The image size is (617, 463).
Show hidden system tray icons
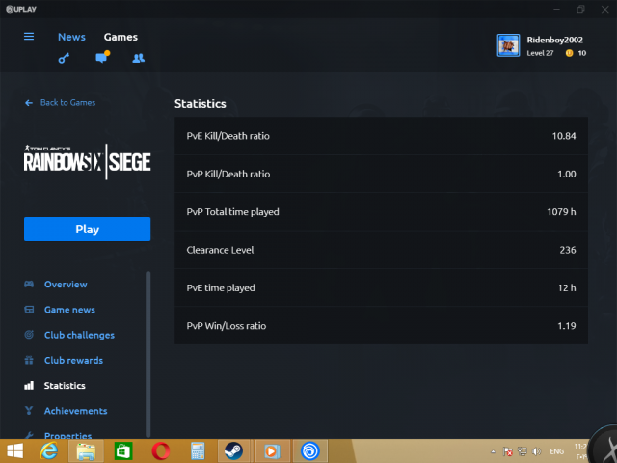(x=493, y=452)
